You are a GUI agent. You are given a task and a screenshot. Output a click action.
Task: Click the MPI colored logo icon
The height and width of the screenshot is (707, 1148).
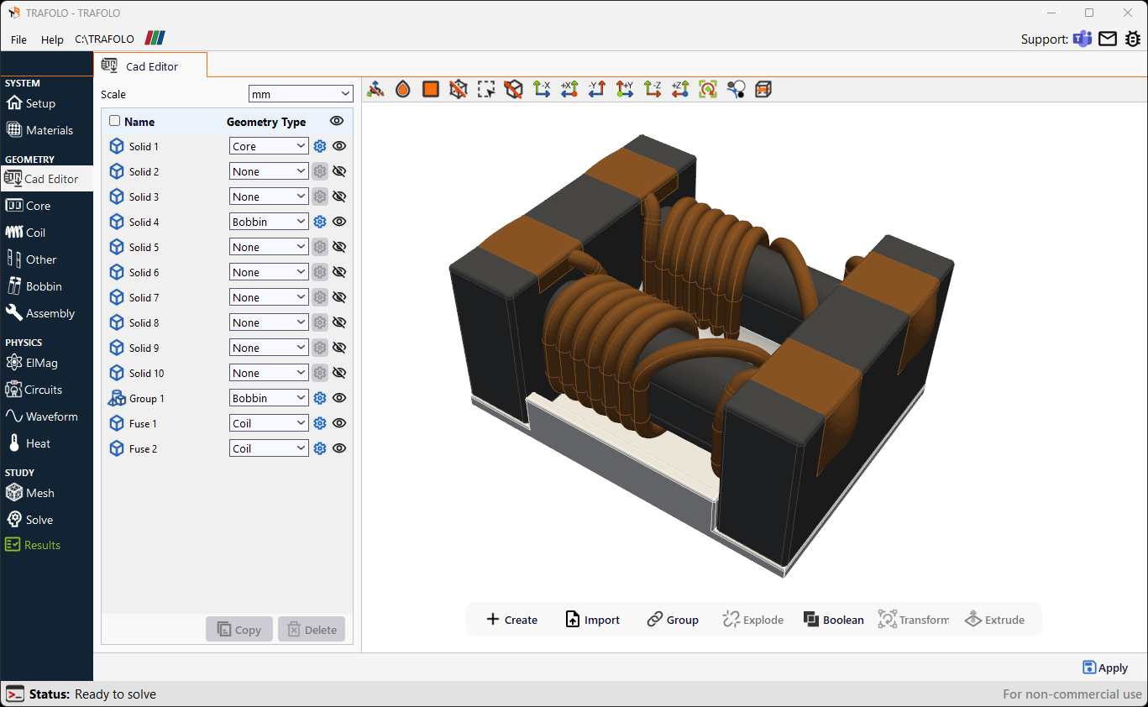click(x=155, y=39)
